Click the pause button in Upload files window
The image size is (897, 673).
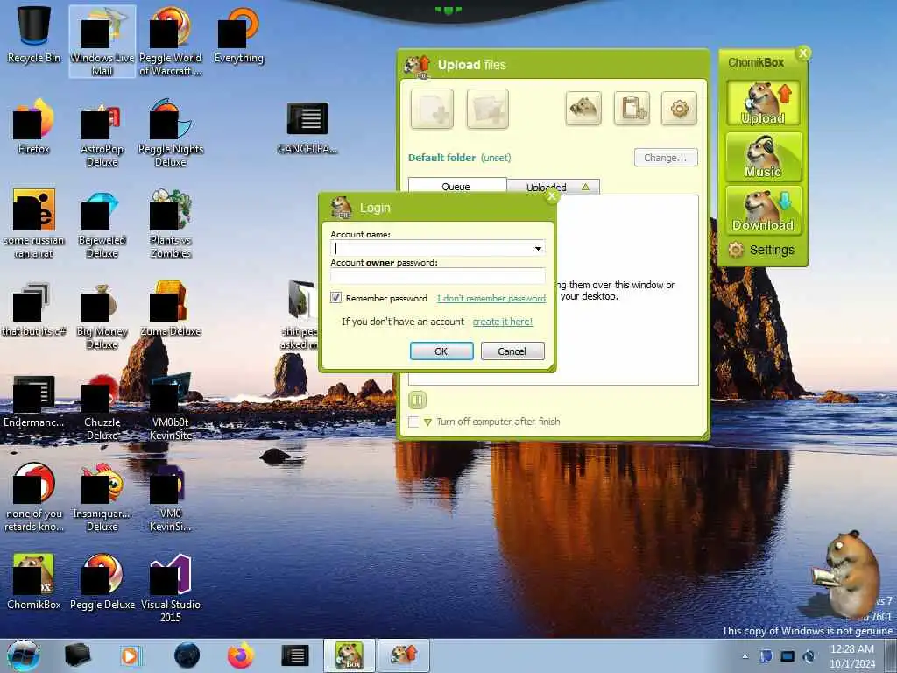pyautogui.click(x=418, y=400)
